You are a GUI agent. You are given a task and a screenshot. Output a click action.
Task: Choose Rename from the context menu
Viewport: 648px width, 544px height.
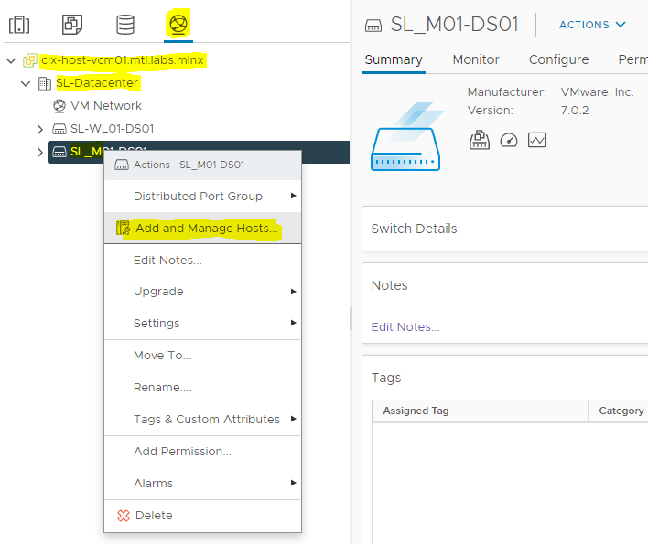[x=202, y=388]
